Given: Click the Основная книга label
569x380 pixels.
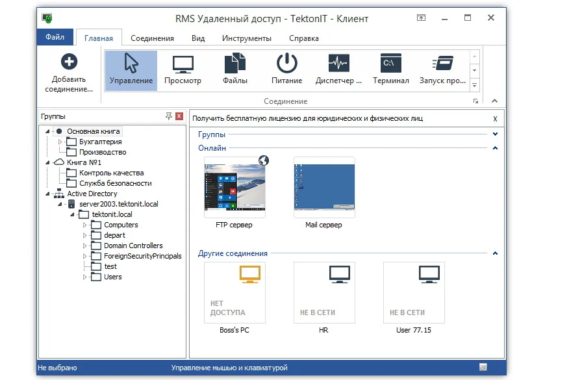Looking at the screenshot, I should pyautogui.click(x=94, y=131).
